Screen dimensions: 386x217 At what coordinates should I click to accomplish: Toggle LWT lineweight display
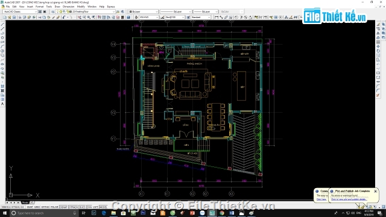95,207
